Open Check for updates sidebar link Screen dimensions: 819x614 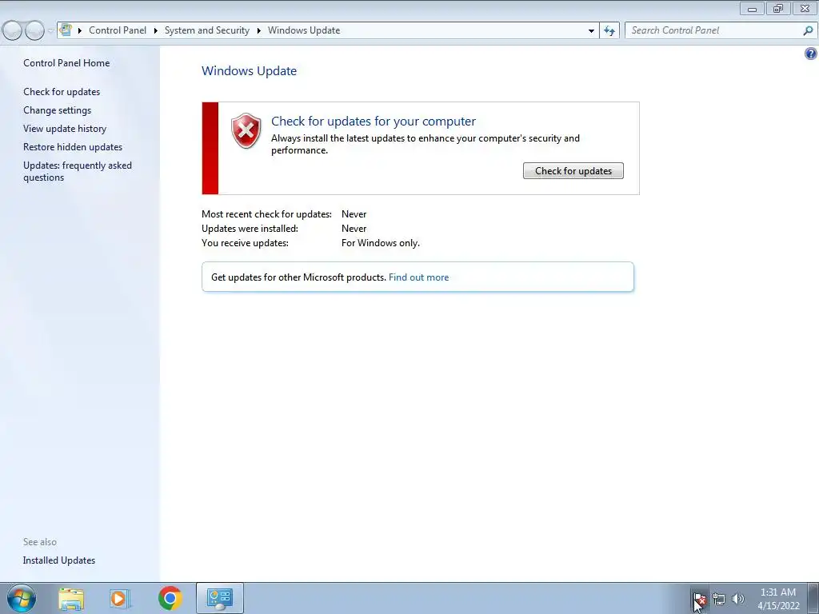pyautogui.click(x=62, y=92)
